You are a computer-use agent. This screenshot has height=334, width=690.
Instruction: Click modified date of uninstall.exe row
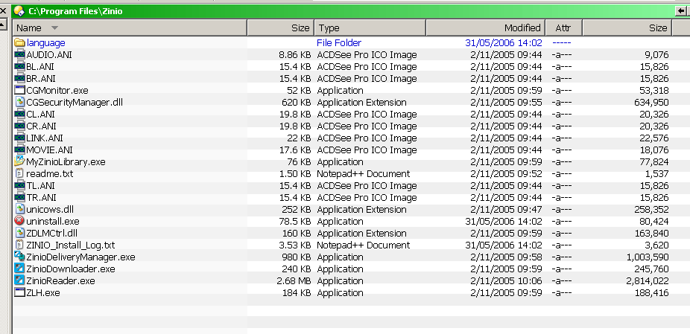tap(504, 221)
